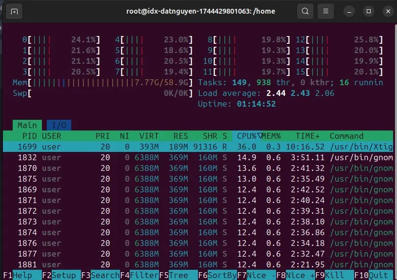Sort by the VIRT column header
Image resolution: width=397 pixels, height=280 pixels.
point(149,136)
